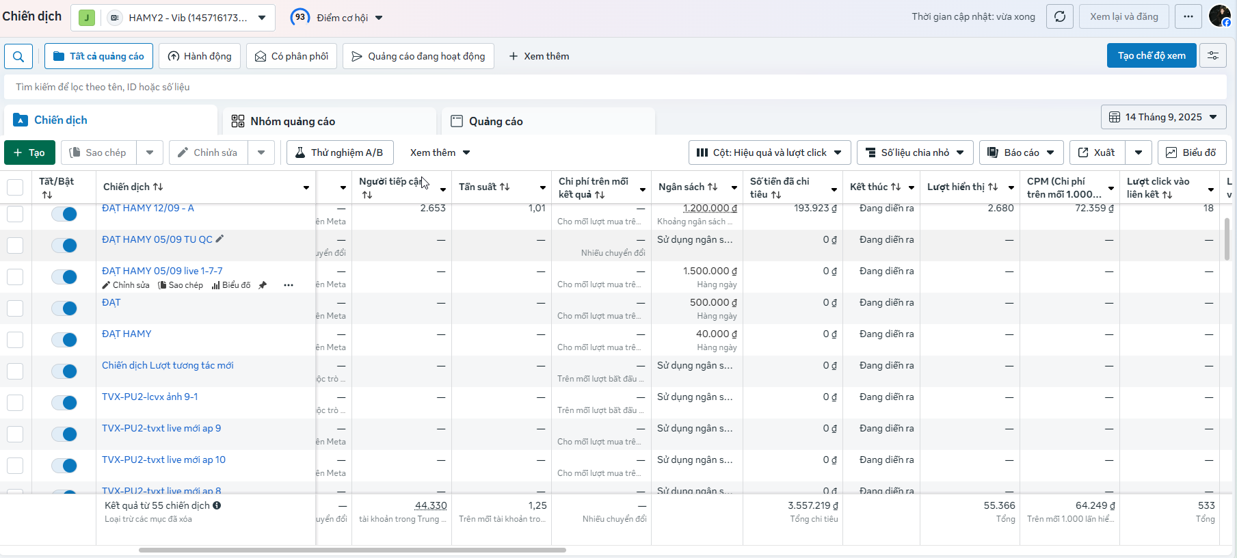1237x558 pixels.
Task: Open Cột: Hiệu quả và lượt click dropdown
Action: [769, 152]
